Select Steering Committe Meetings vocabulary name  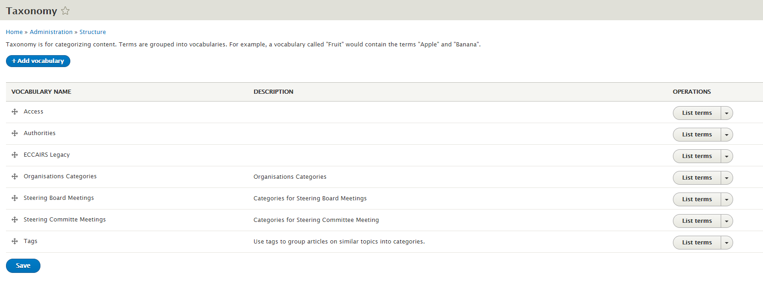(x=65, y=220)
